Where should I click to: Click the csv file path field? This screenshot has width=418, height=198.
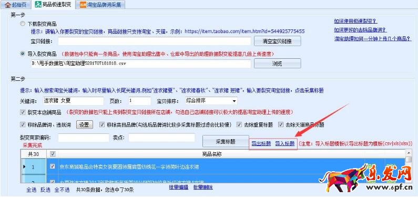[x=141, y=64]
